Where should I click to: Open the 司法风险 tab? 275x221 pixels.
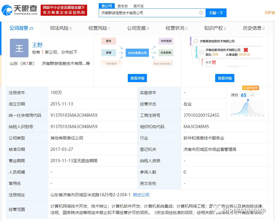[61, 28]
